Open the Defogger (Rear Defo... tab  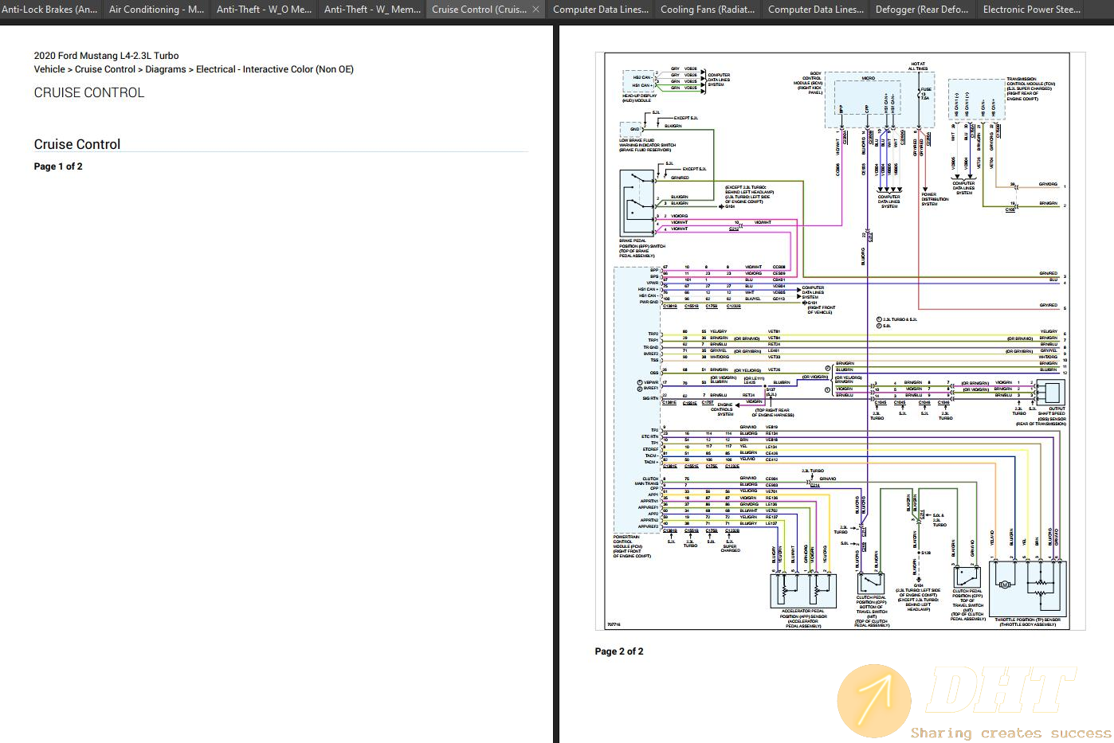tap(922, 10)
